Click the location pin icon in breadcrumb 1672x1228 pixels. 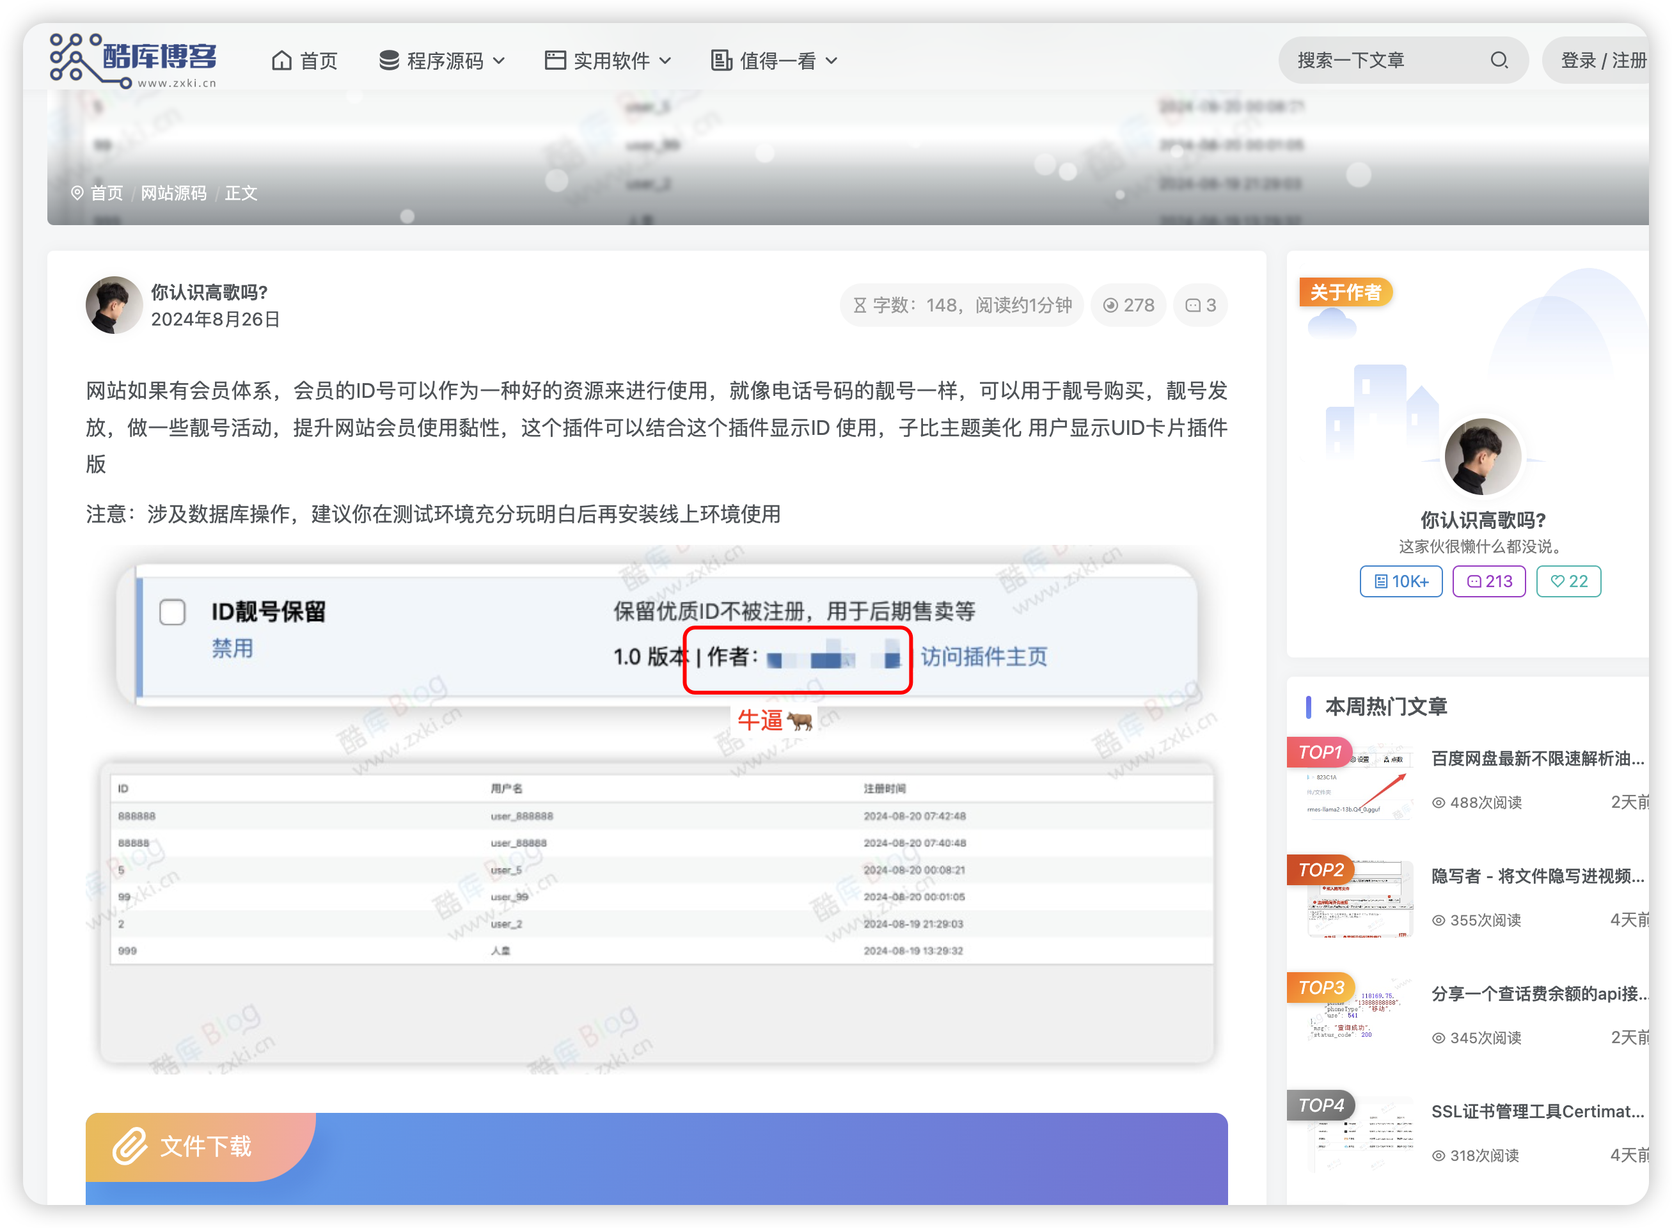coord(77,193)
